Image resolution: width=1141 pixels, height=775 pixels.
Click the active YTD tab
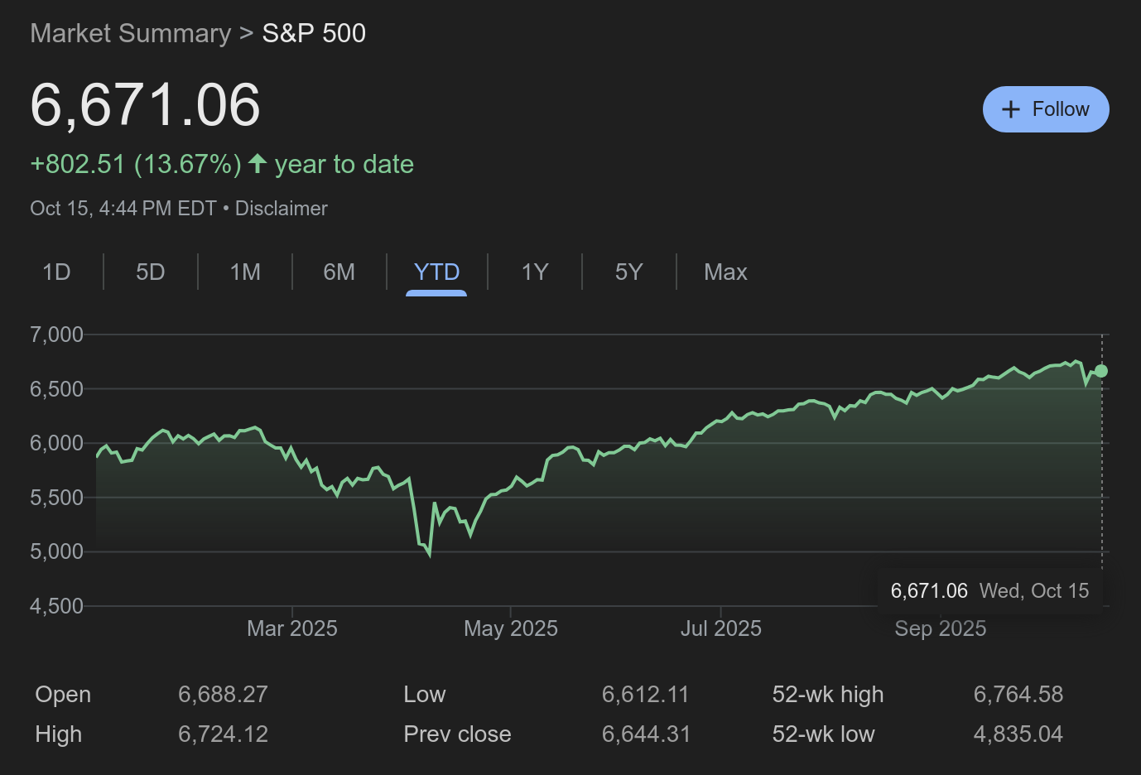click(x=436, y=272)
